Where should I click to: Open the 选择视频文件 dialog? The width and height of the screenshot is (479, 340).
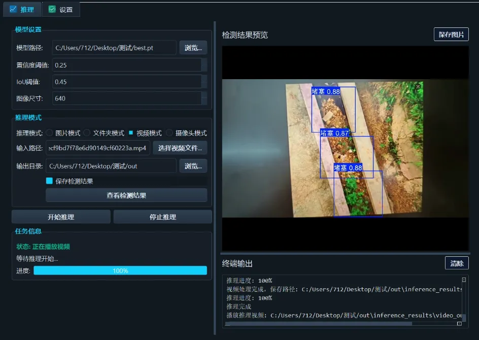pyautogui.click(x=180, y=148)
